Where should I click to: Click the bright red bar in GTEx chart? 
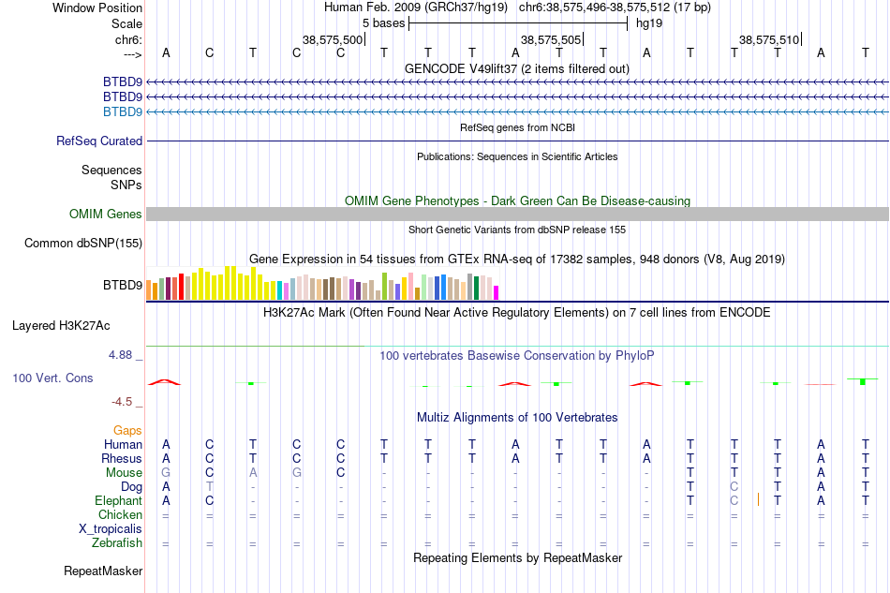181,287
